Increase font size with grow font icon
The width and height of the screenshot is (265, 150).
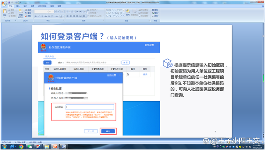(56, 12)
